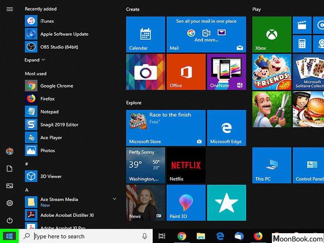Open the Calculator tile

302,44
